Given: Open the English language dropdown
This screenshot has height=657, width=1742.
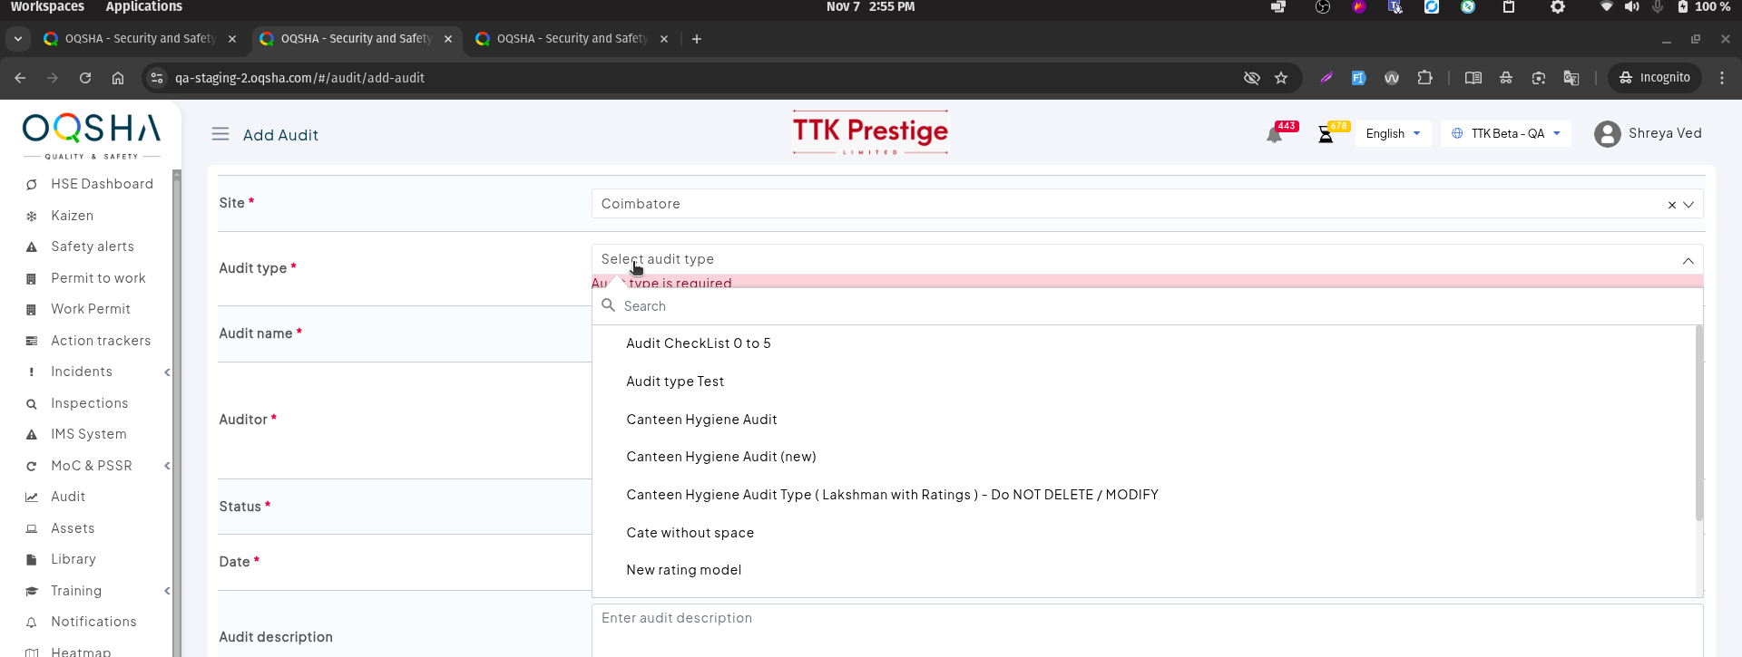Looking at the screenshot, I should click(1393, 133).
